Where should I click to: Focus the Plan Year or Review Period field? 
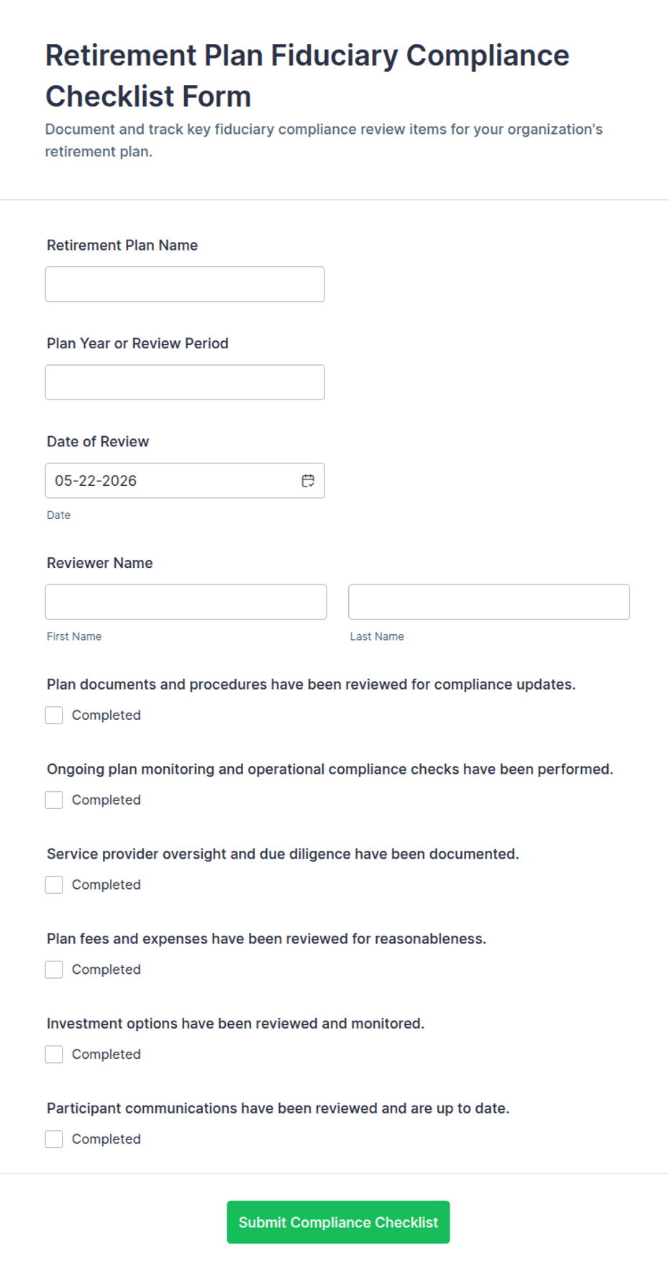click(185, 382)
